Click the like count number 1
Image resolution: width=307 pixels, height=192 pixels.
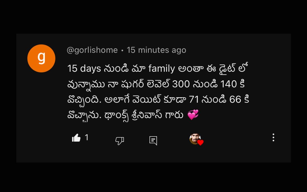click(87, 138)
